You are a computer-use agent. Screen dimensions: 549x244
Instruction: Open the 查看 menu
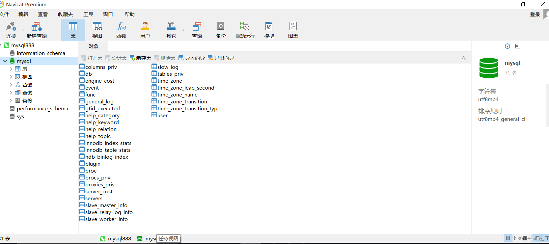pyautogui.click(x=43, y=14)
